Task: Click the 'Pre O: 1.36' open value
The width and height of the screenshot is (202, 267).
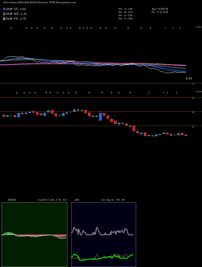Action: point(126,9)
